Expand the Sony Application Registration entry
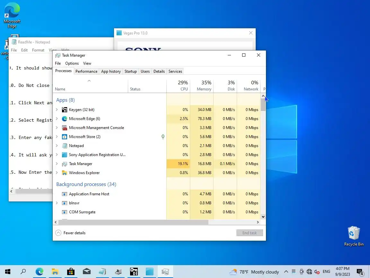370x278 pixels. (57, 154)
